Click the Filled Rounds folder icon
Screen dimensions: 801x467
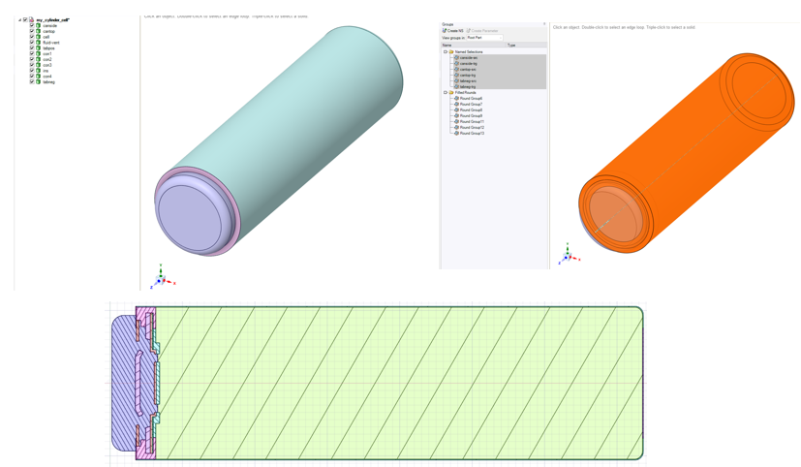click(451, 92)
